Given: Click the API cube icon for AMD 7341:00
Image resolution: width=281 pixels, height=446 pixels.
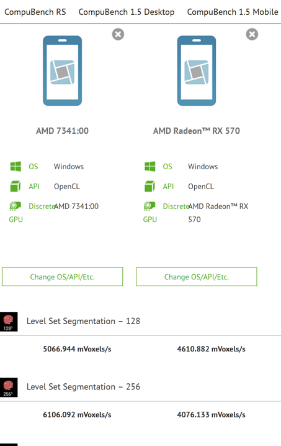Looking at the screenshot, I should pos(16,187).
